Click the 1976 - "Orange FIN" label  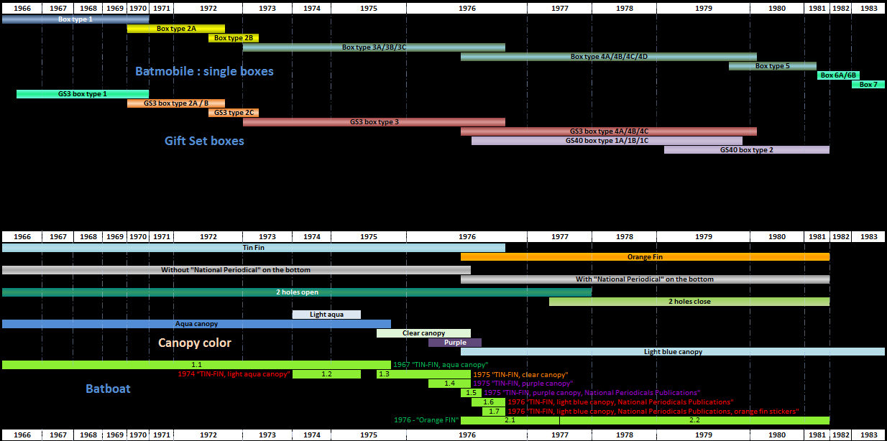[x=426, y=420]
